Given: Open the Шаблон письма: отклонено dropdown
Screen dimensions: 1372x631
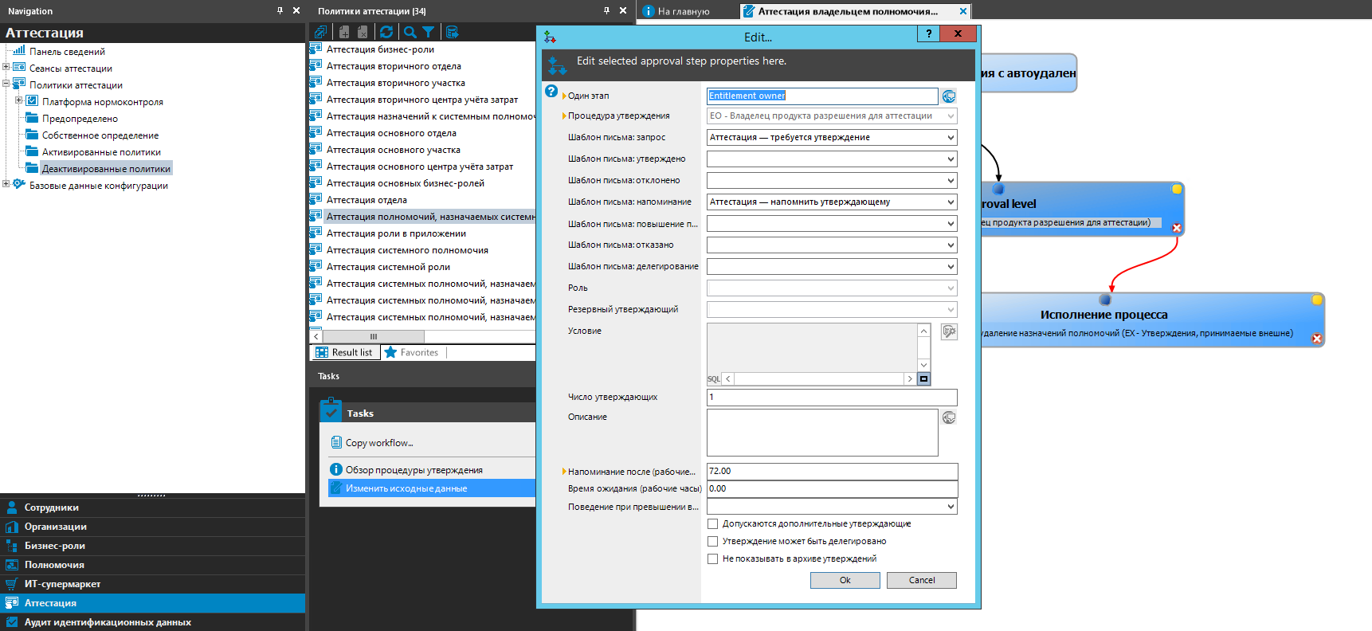Looking at the screenshot, I should coord(951,181).
